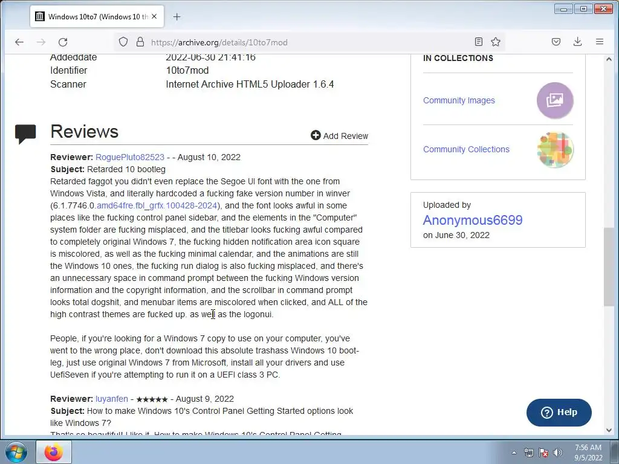Open the Windows Start orb

coord(16,452)
